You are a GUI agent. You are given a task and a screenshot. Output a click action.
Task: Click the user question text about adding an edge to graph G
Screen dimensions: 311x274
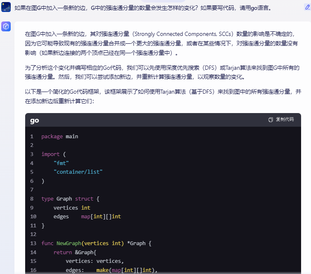(x=143, y=8)
